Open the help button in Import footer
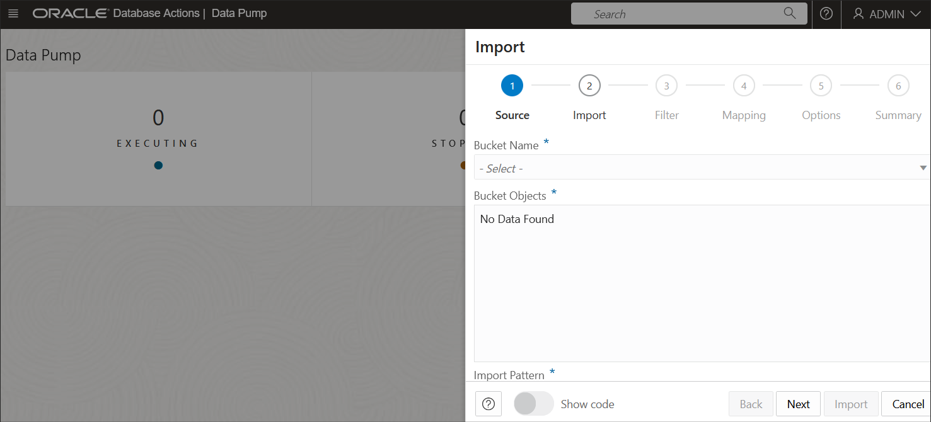 point(489,404)
